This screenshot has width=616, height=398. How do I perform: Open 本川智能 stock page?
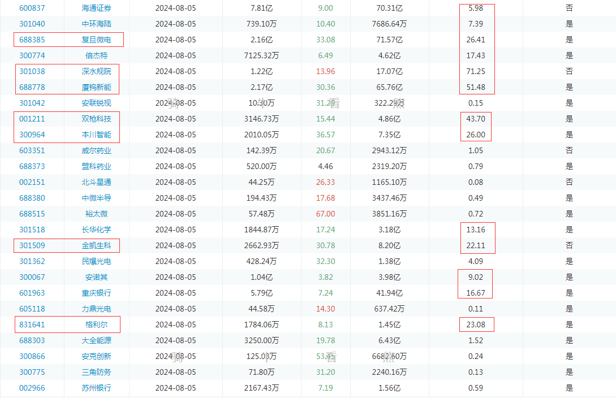click(96, 135)
